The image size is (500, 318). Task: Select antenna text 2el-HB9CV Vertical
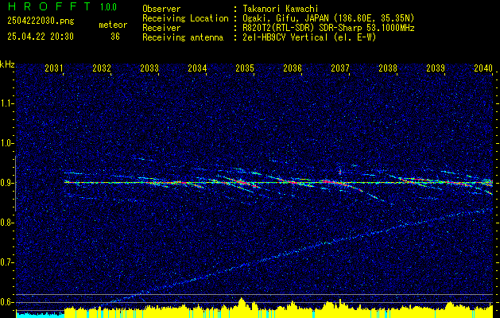point(285,37)
